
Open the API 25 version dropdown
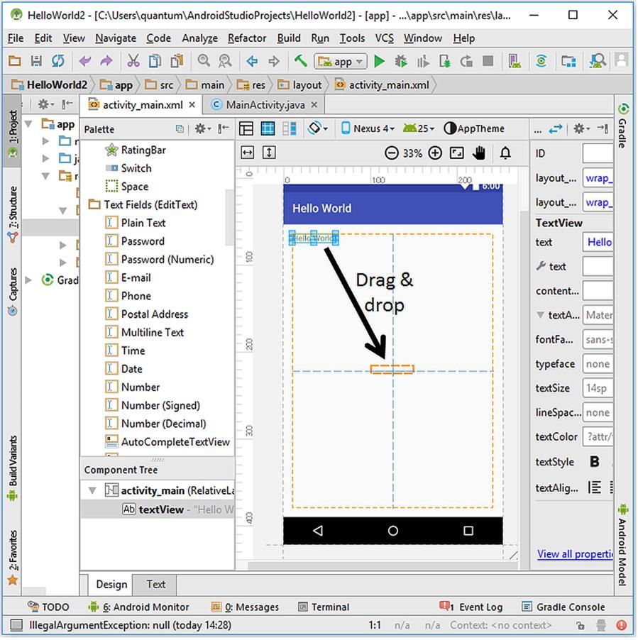419,129
